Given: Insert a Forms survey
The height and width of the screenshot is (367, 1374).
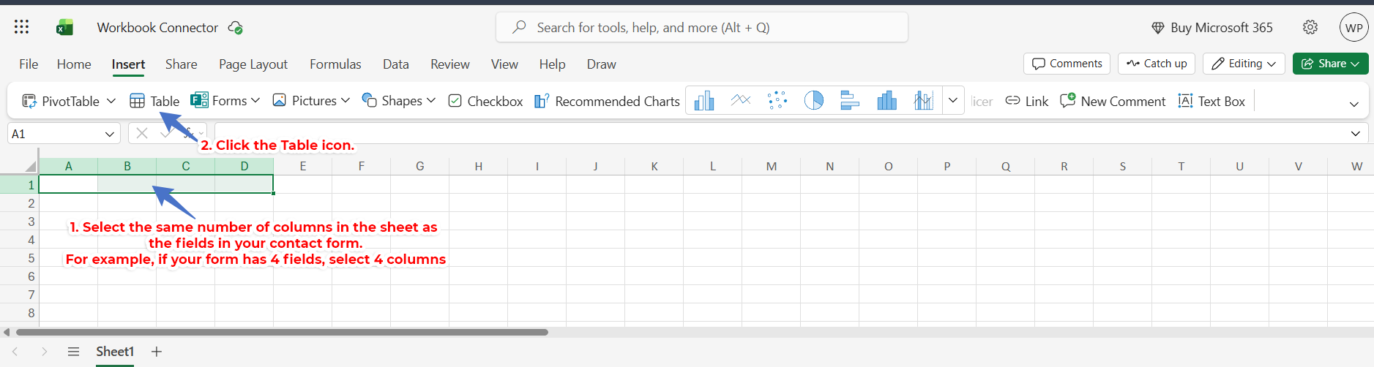Looking at the screenshot, I should click(219, 101).
